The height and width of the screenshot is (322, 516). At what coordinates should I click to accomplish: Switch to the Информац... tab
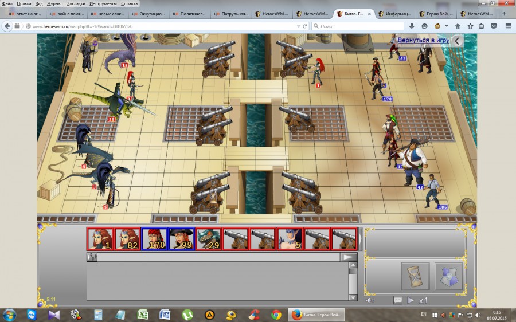(x=395, y=14)
